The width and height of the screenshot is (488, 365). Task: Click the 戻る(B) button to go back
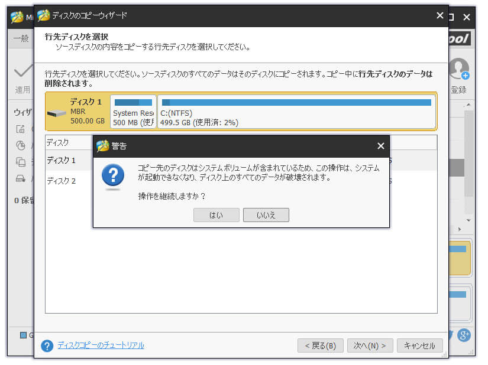[320, 346]
